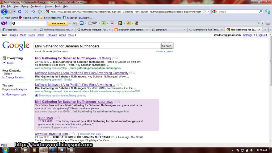The height and width of the screenshot is (153, 272).
Task: Show more results from nuffnang.com.my
Action: tap(60, 96)
